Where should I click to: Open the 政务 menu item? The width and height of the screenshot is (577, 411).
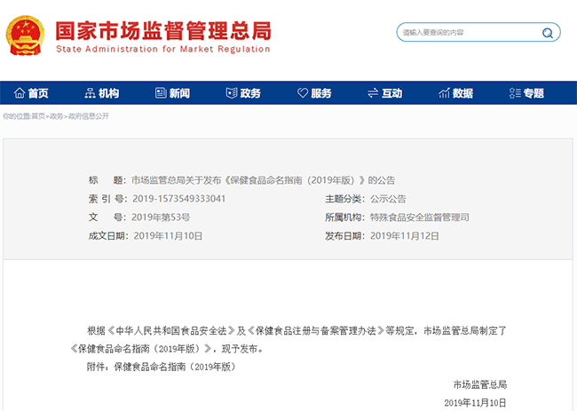[250, 93]
